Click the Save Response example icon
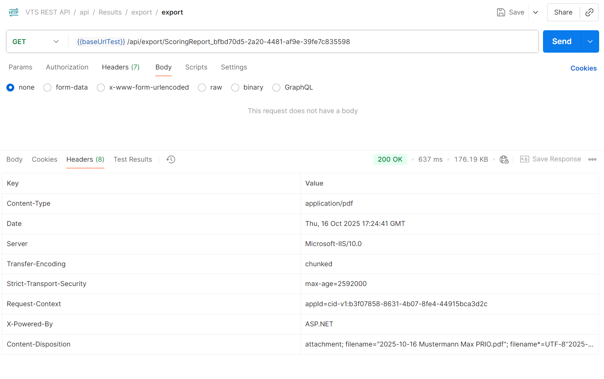 (524, 159)
